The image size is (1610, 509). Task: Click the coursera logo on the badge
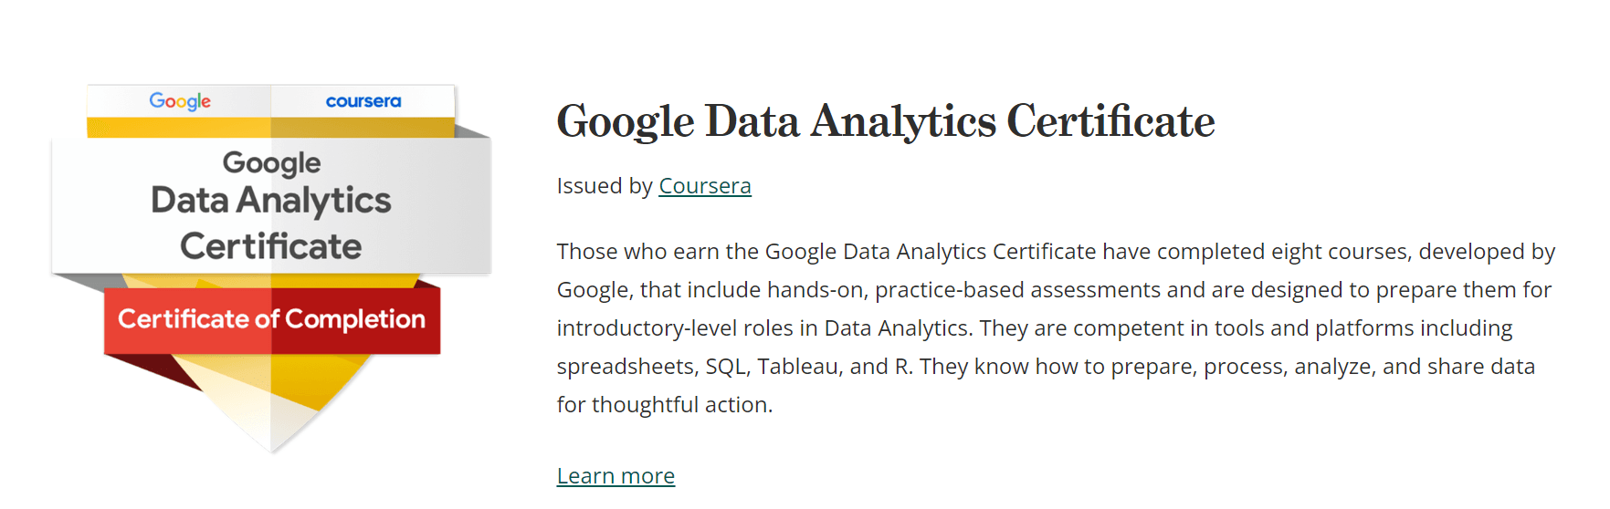coord(363,101)
